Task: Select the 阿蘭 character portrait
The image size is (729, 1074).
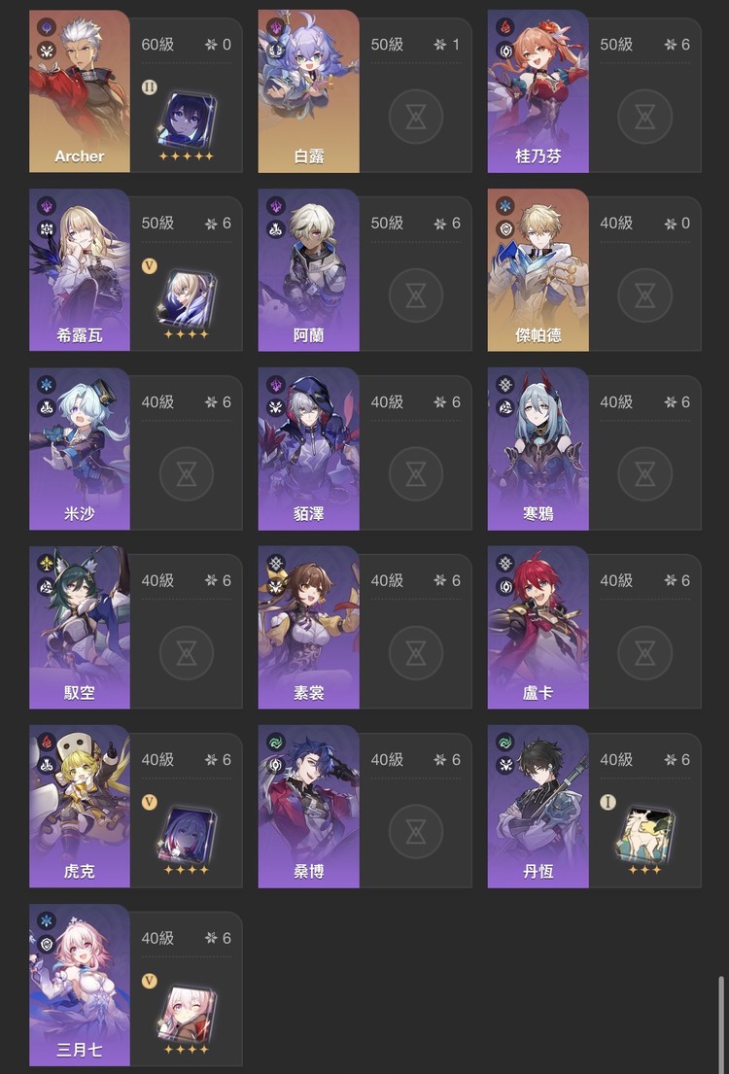Action: (308, 270)
